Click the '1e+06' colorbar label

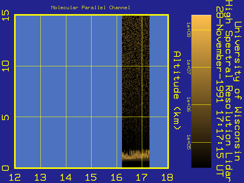[x=189, y=104]
